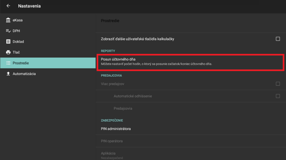Click the eKasa bank icon
Image resolution: width=286 pixels, height=160 pixels.
pos(8,20)
